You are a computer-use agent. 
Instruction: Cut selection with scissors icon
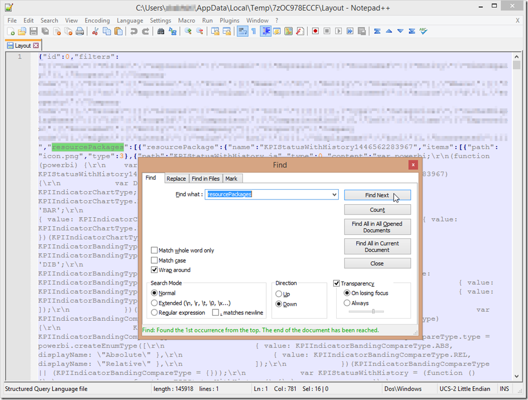(x=95, y=31)
